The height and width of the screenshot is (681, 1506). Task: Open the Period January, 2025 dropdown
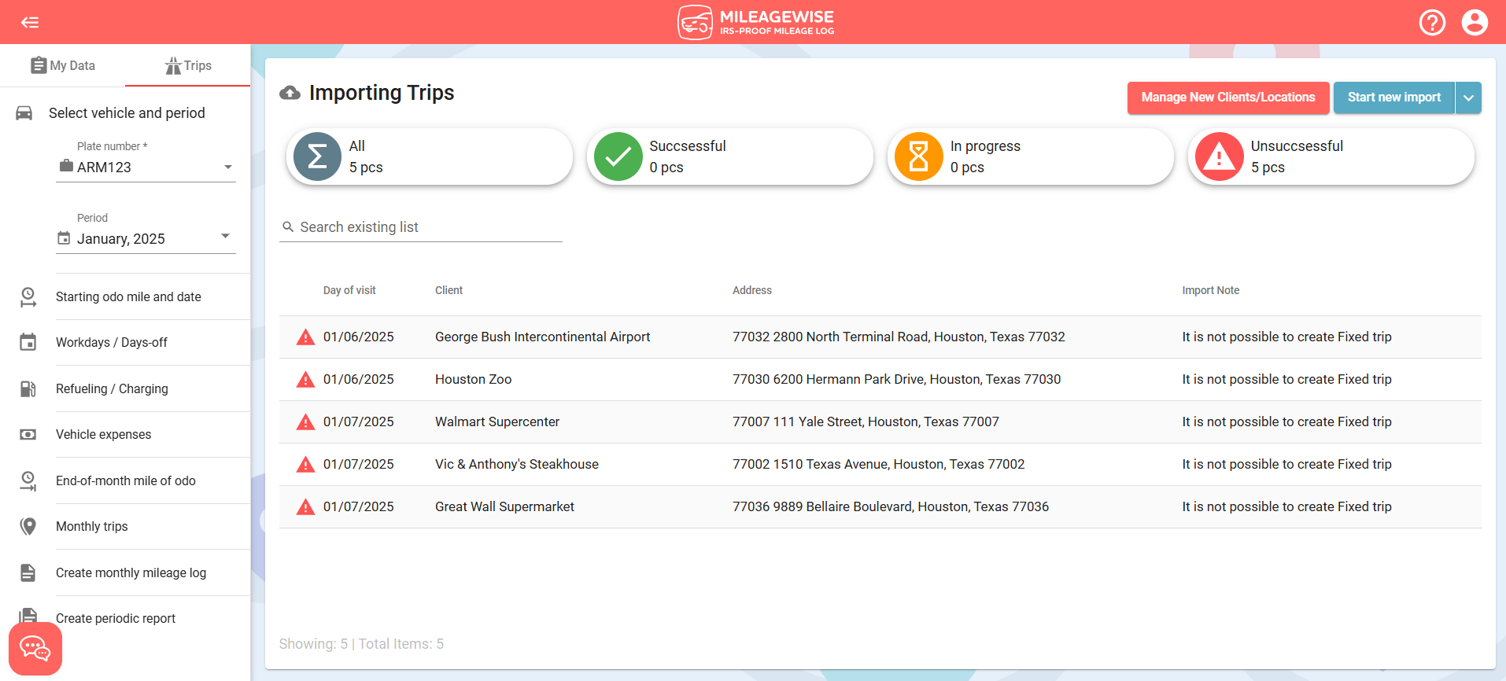146,238
